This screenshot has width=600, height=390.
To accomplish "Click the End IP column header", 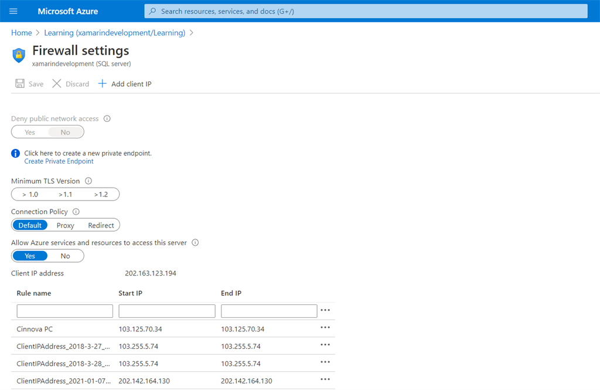I will 231,293.
